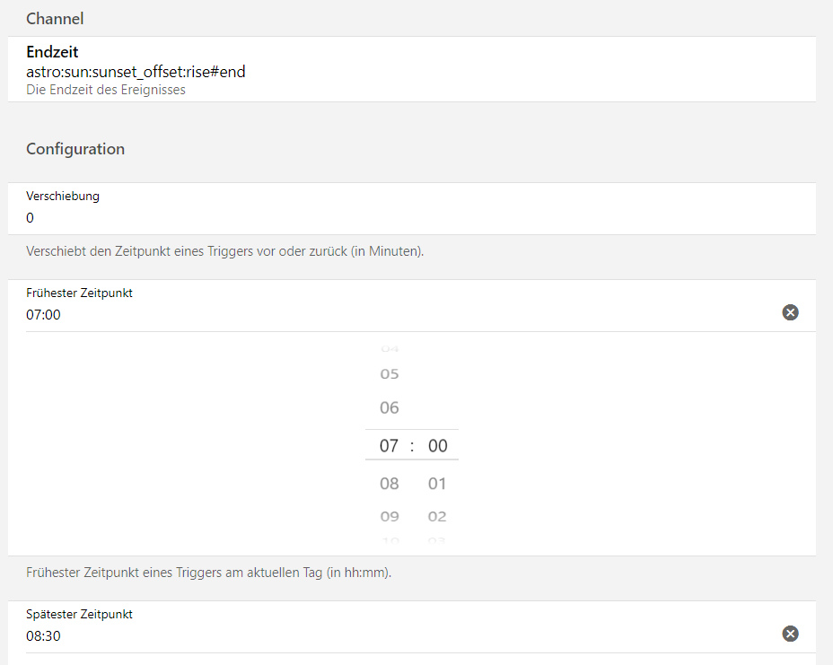833x665 pixels.
Task: Click the Endzeit channel entry
Action: pyautogui.click(x=52, y=52)
